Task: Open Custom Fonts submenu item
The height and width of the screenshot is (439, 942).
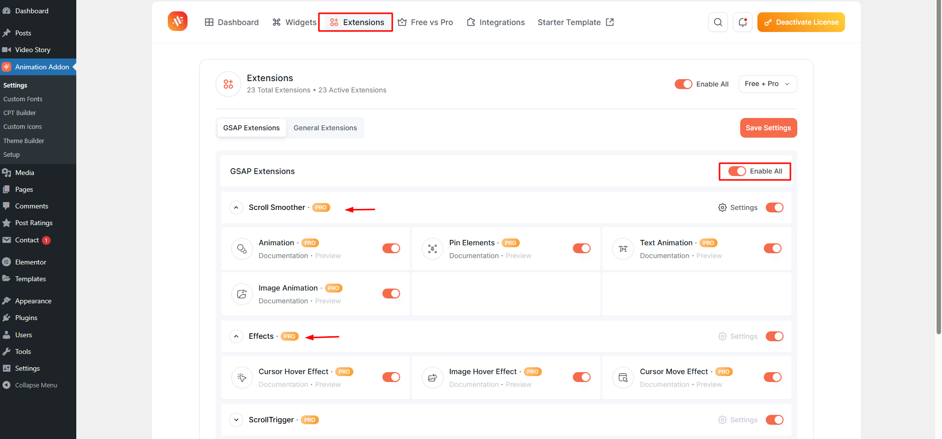Action: 23,99
